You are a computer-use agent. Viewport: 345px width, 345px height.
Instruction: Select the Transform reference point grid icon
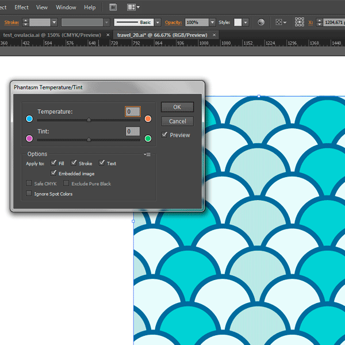pyautogui.click(x=300, y=22)
